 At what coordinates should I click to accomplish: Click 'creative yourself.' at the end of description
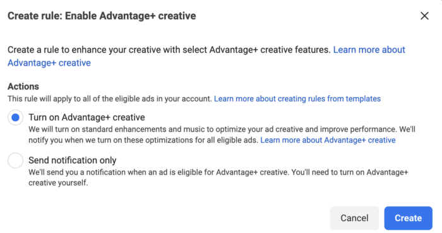[x=58, y=183]
